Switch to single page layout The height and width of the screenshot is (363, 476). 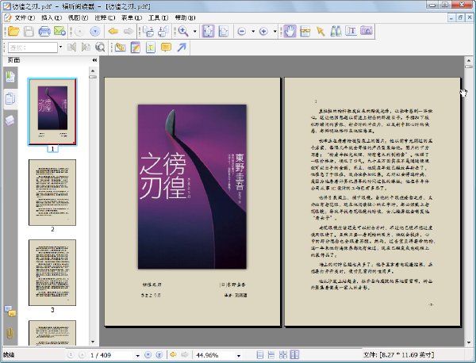tap(260, 355)
